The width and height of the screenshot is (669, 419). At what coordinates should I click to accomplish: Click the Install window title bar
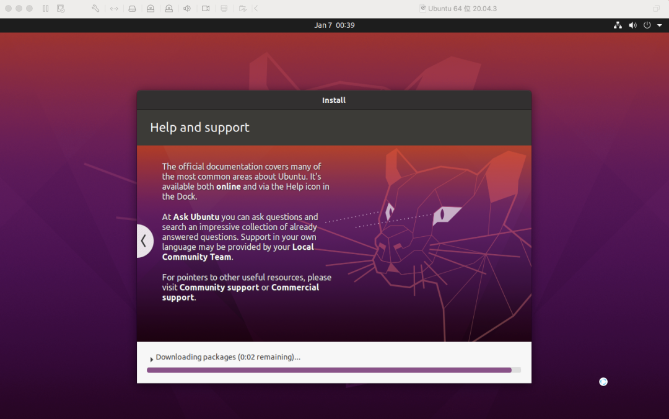[334, 100]
